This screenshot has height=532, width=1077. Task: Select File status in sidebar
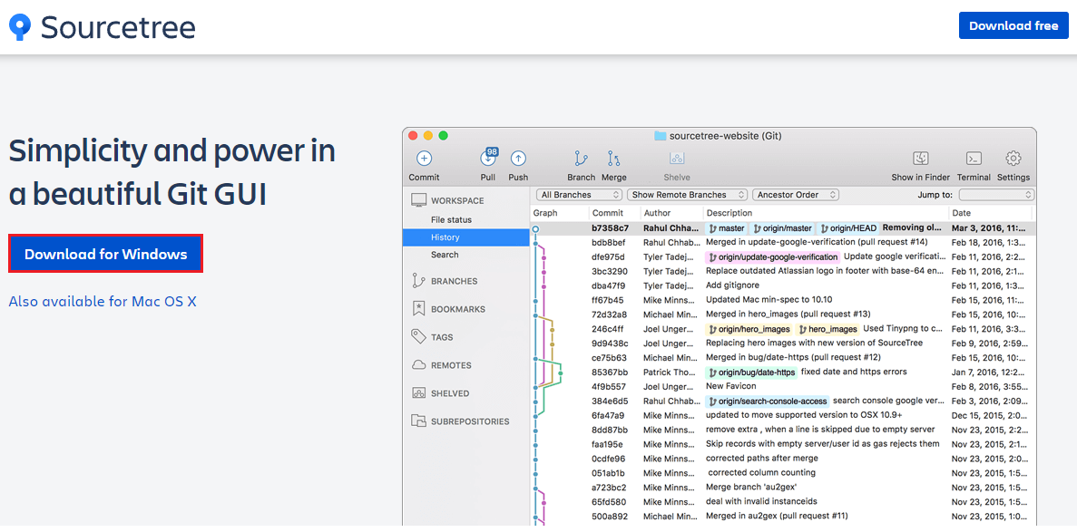tap(451, 219)
